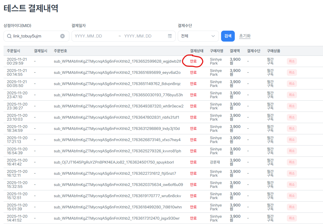Select order number ending nbfs31zf1
Screen dimensions: 323x224
[116, 117]
